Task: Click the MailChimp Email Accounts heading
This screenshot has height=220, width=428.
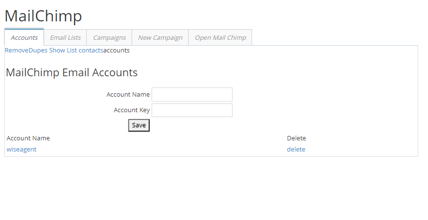Action: tap(72, 73)
